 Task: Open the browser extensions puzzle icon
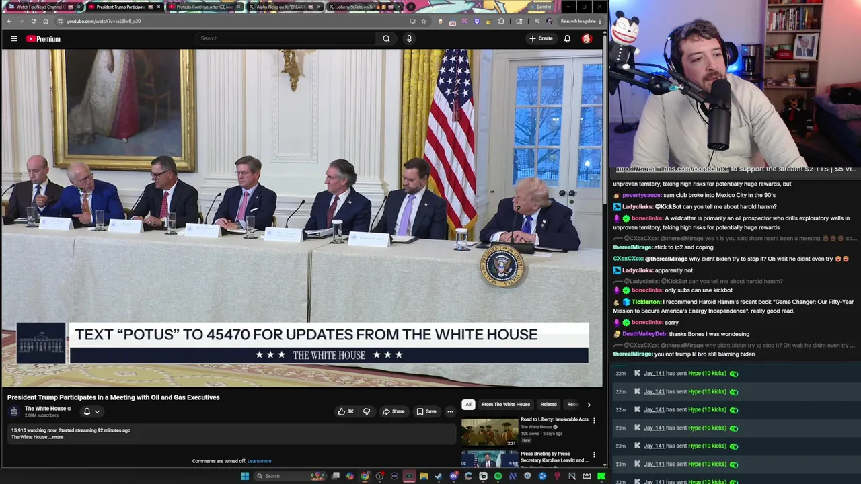point(501,21)
